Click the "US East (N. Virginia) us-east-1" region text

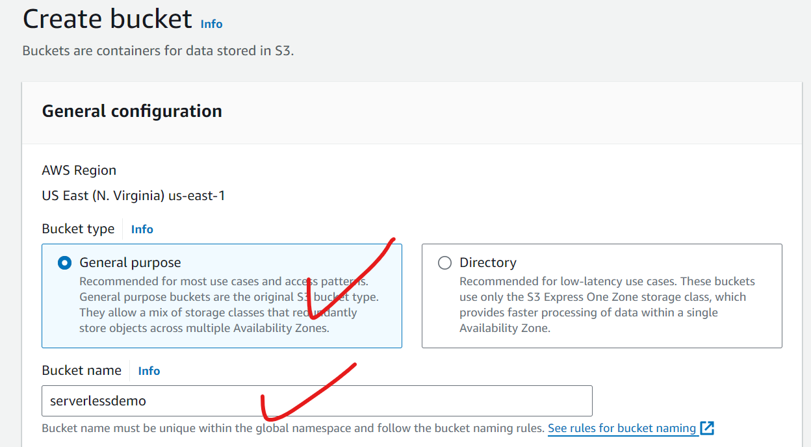133,195
